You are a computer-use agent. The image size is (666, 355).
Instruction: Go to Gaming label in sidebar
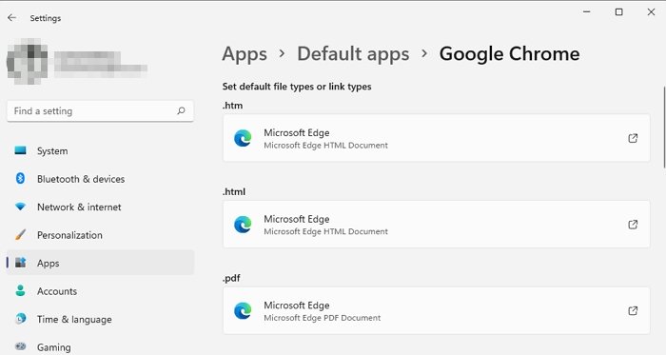click(x=54, y=347)
